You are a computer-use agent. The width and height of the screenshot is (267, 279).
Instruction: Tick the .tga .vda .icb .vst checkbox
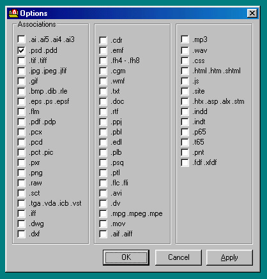21,203
